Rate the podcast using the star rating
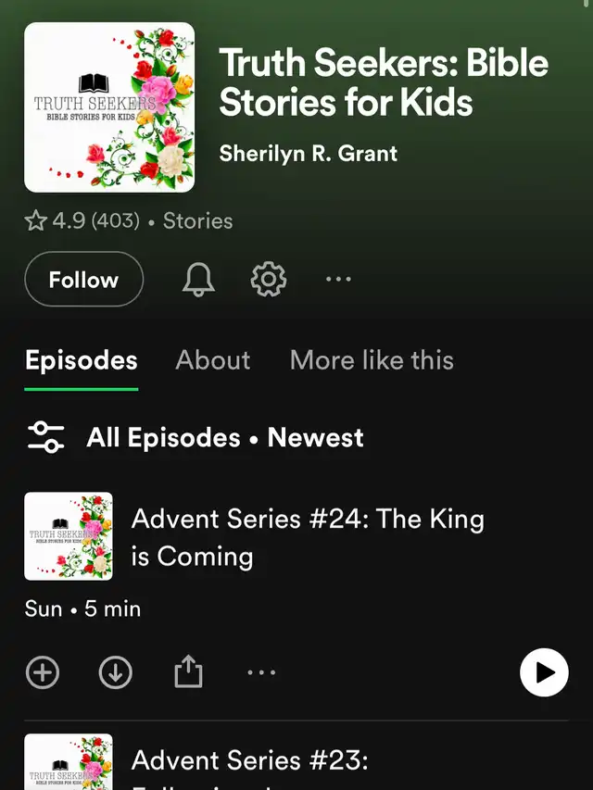Image resolution: width=593 pixels, height=790 pixels. tap(36, 220)
